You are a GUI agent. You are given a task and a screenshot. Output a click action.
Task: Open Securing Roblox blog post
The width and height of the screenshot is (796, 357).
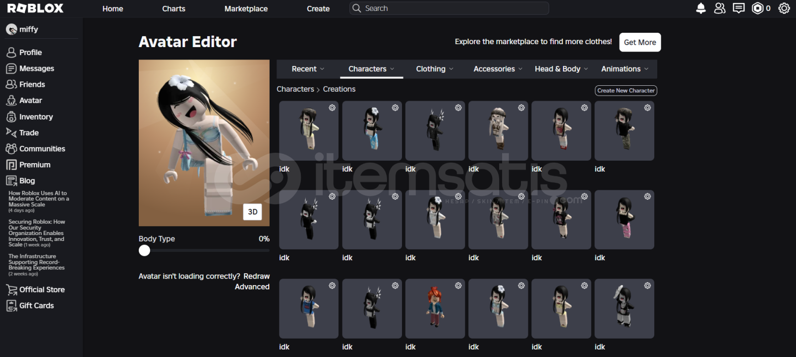37,233
